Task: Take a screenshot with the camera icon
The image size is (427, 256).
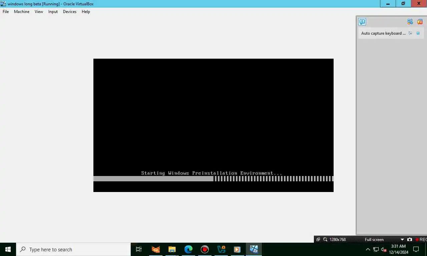Action: pyautogui.click(x=410, y=239)
